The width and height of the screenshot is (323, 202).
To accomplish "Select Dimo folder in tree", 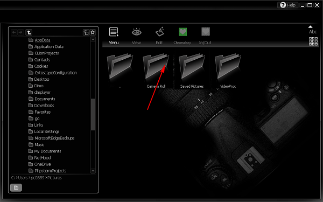I will click(x=36, y=86).
